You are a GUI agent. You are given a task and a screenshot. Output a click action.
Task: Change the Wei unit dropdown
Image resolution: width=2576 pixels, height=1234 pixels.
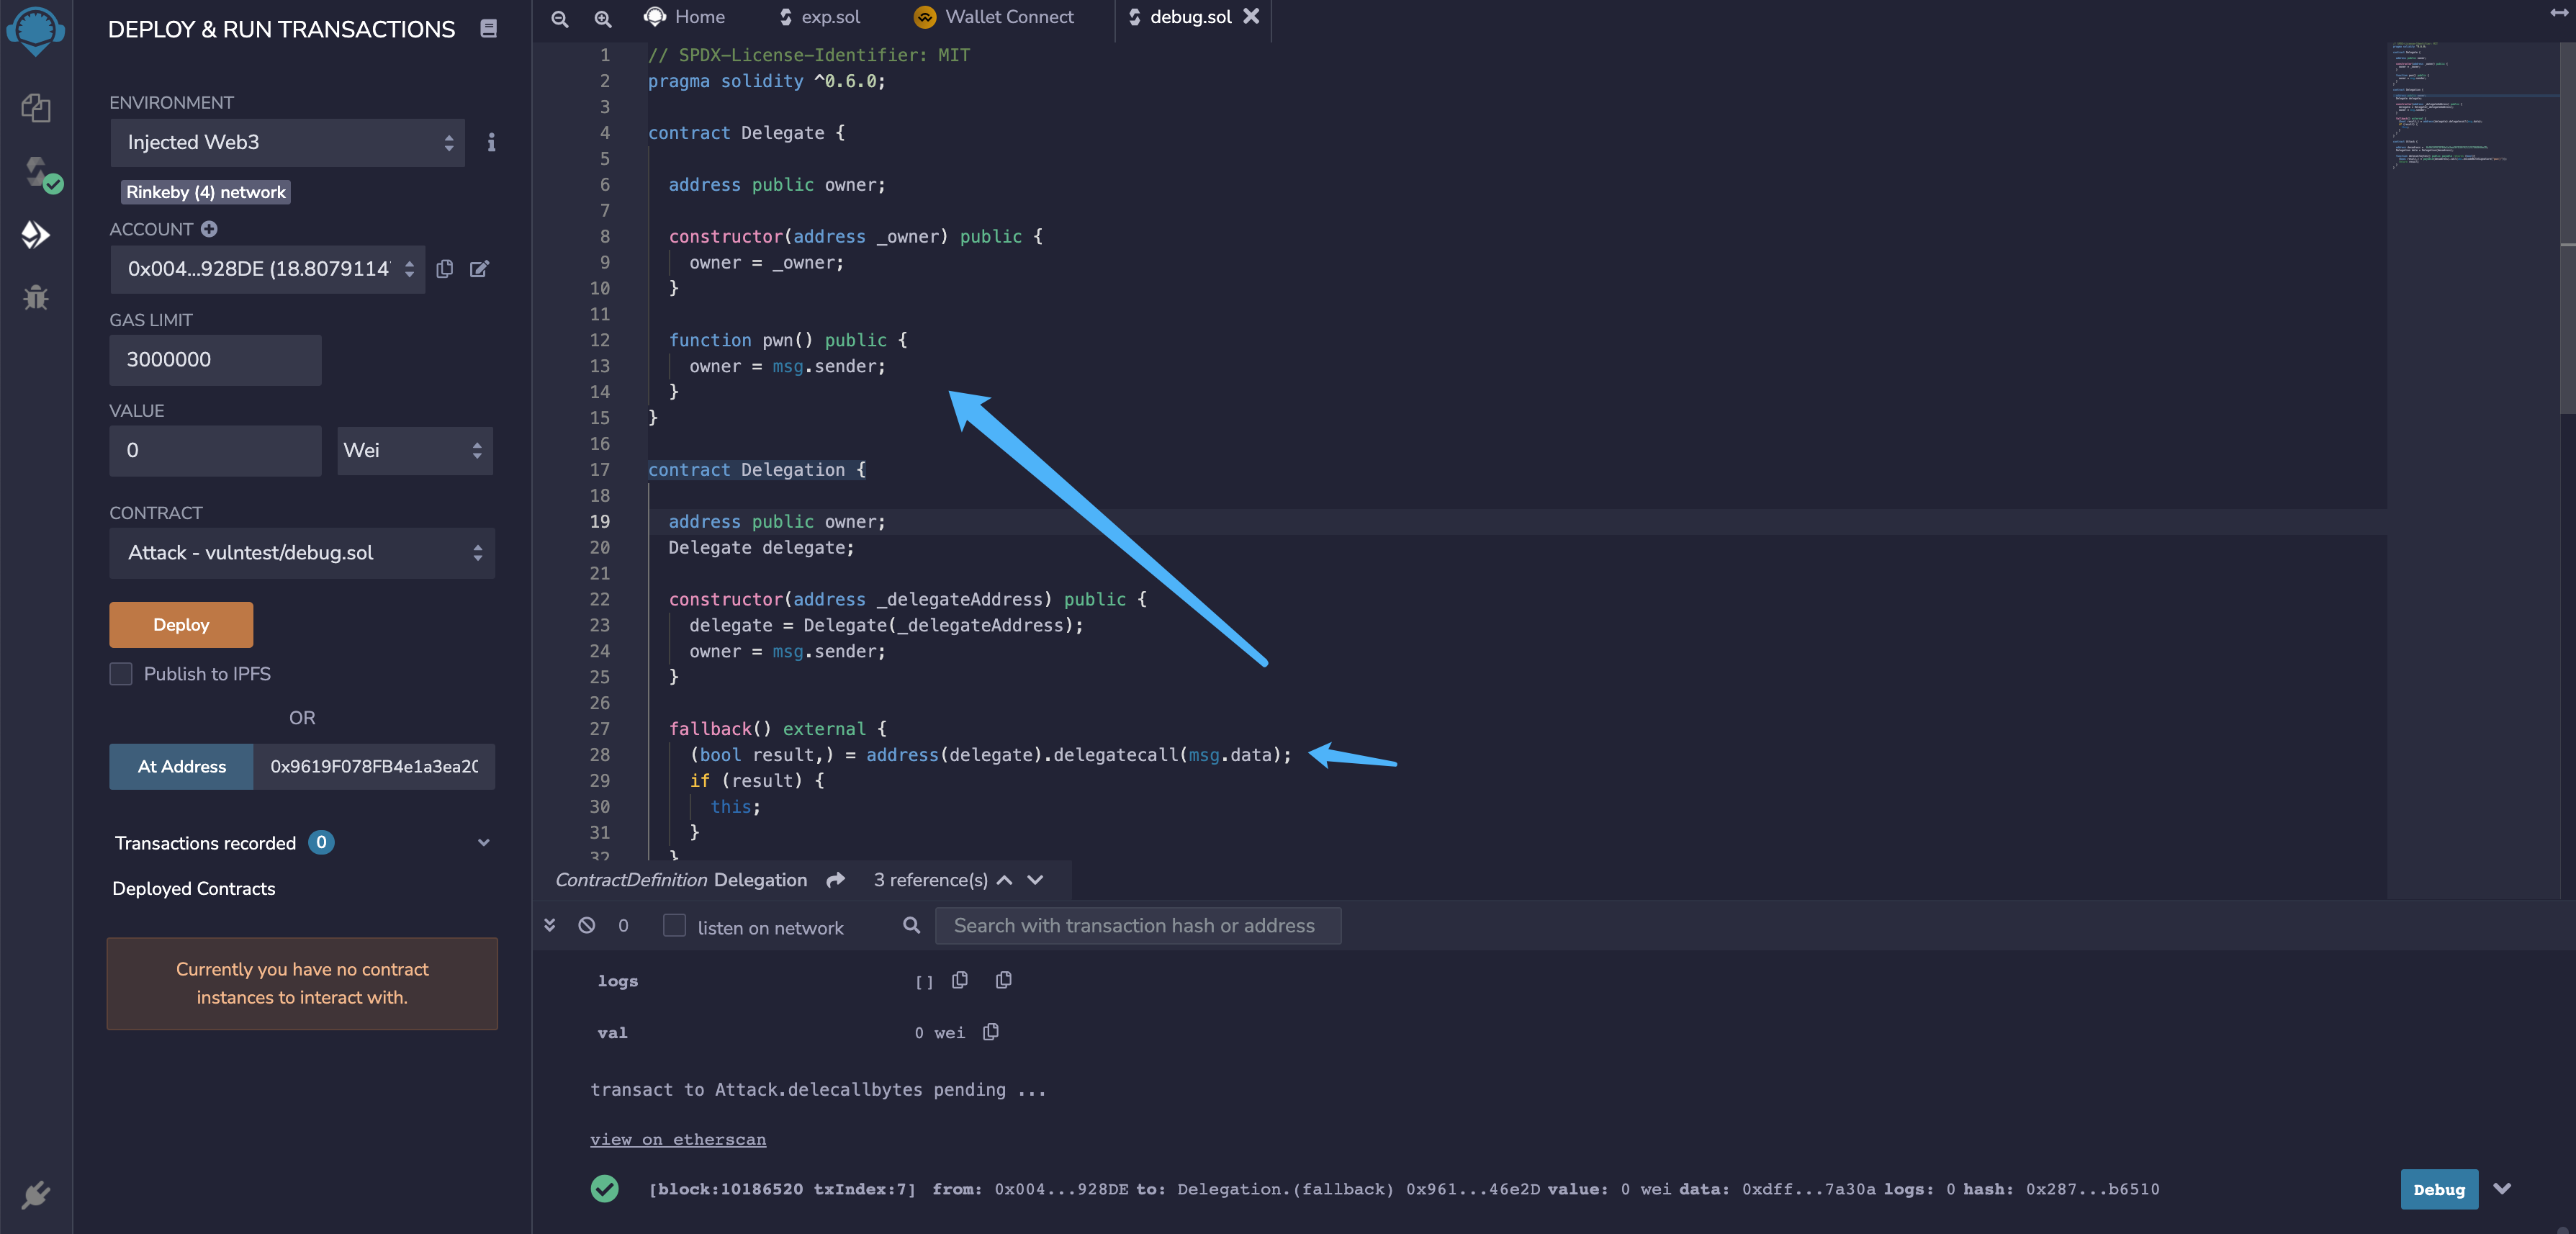(414, 451)
